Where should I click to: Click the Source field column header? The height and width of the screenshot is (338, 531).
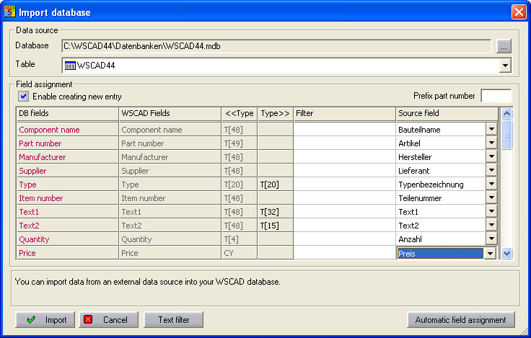click(447, 114)
